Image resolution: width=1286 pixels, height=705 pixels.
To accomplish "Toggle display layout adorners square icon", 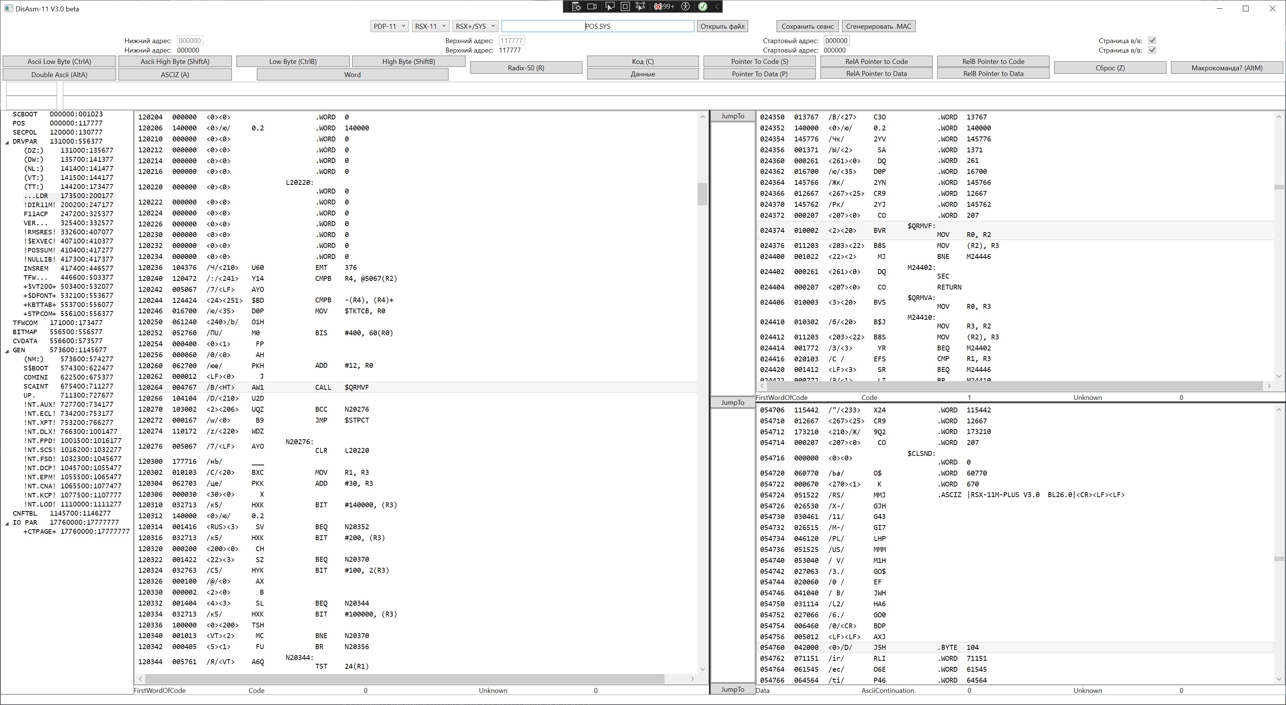I will (625, 6).
